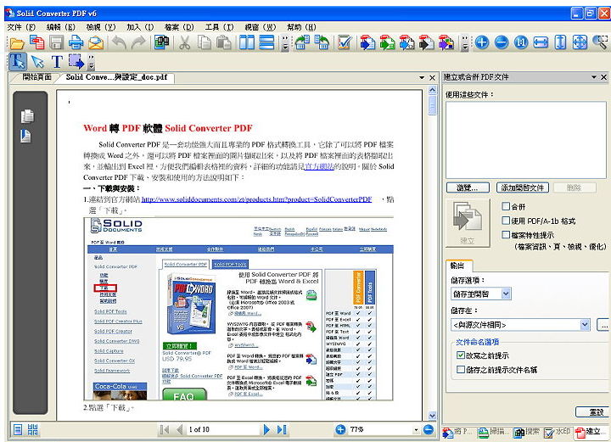Screen dimensions: 611x442
Task: Click the 瀏覽... button
Action: pos(468,187)
